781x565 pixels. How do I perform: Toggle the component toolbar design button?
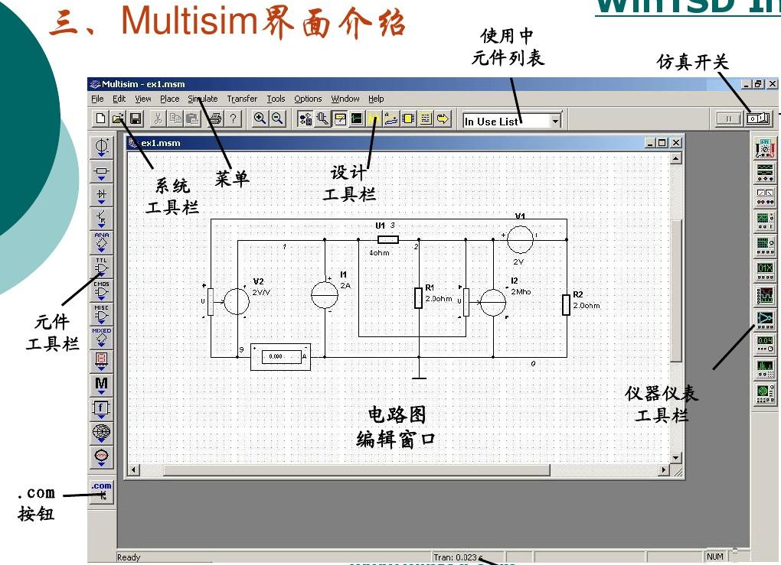click(305, 119)
